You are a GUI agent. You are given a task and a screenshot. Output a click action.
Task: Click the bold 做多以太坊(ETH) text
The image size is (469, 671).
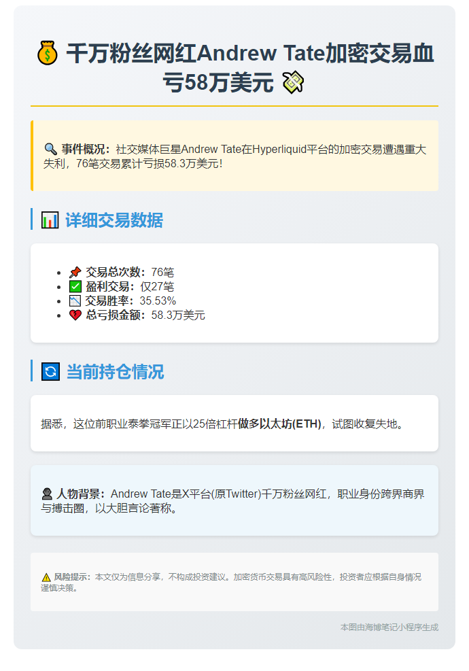coord(280,424)
